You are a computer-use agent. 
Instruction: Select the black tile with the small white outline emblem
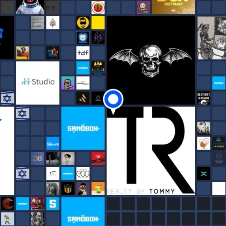point(98,98)
